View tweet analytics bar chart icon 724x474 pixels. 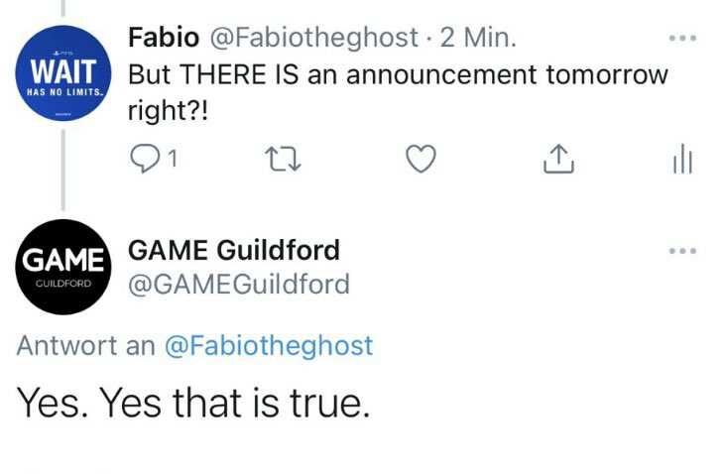click(682, 159)
